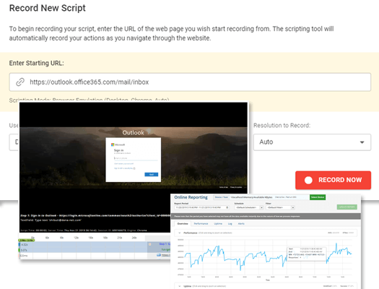
Task: Click the Online Reporting heading
Action: point(191,197)
